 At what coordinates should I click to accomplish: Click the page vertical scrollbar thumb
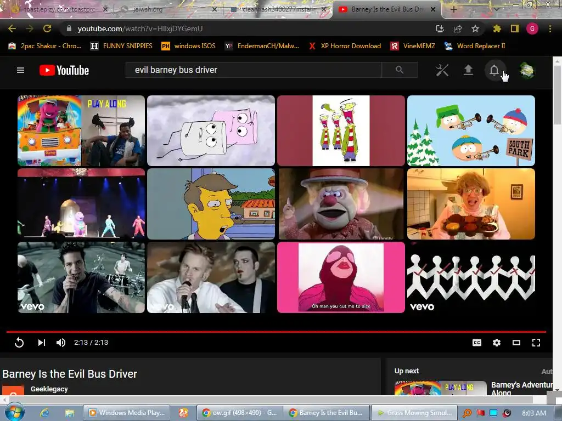[x=558, y=95]
